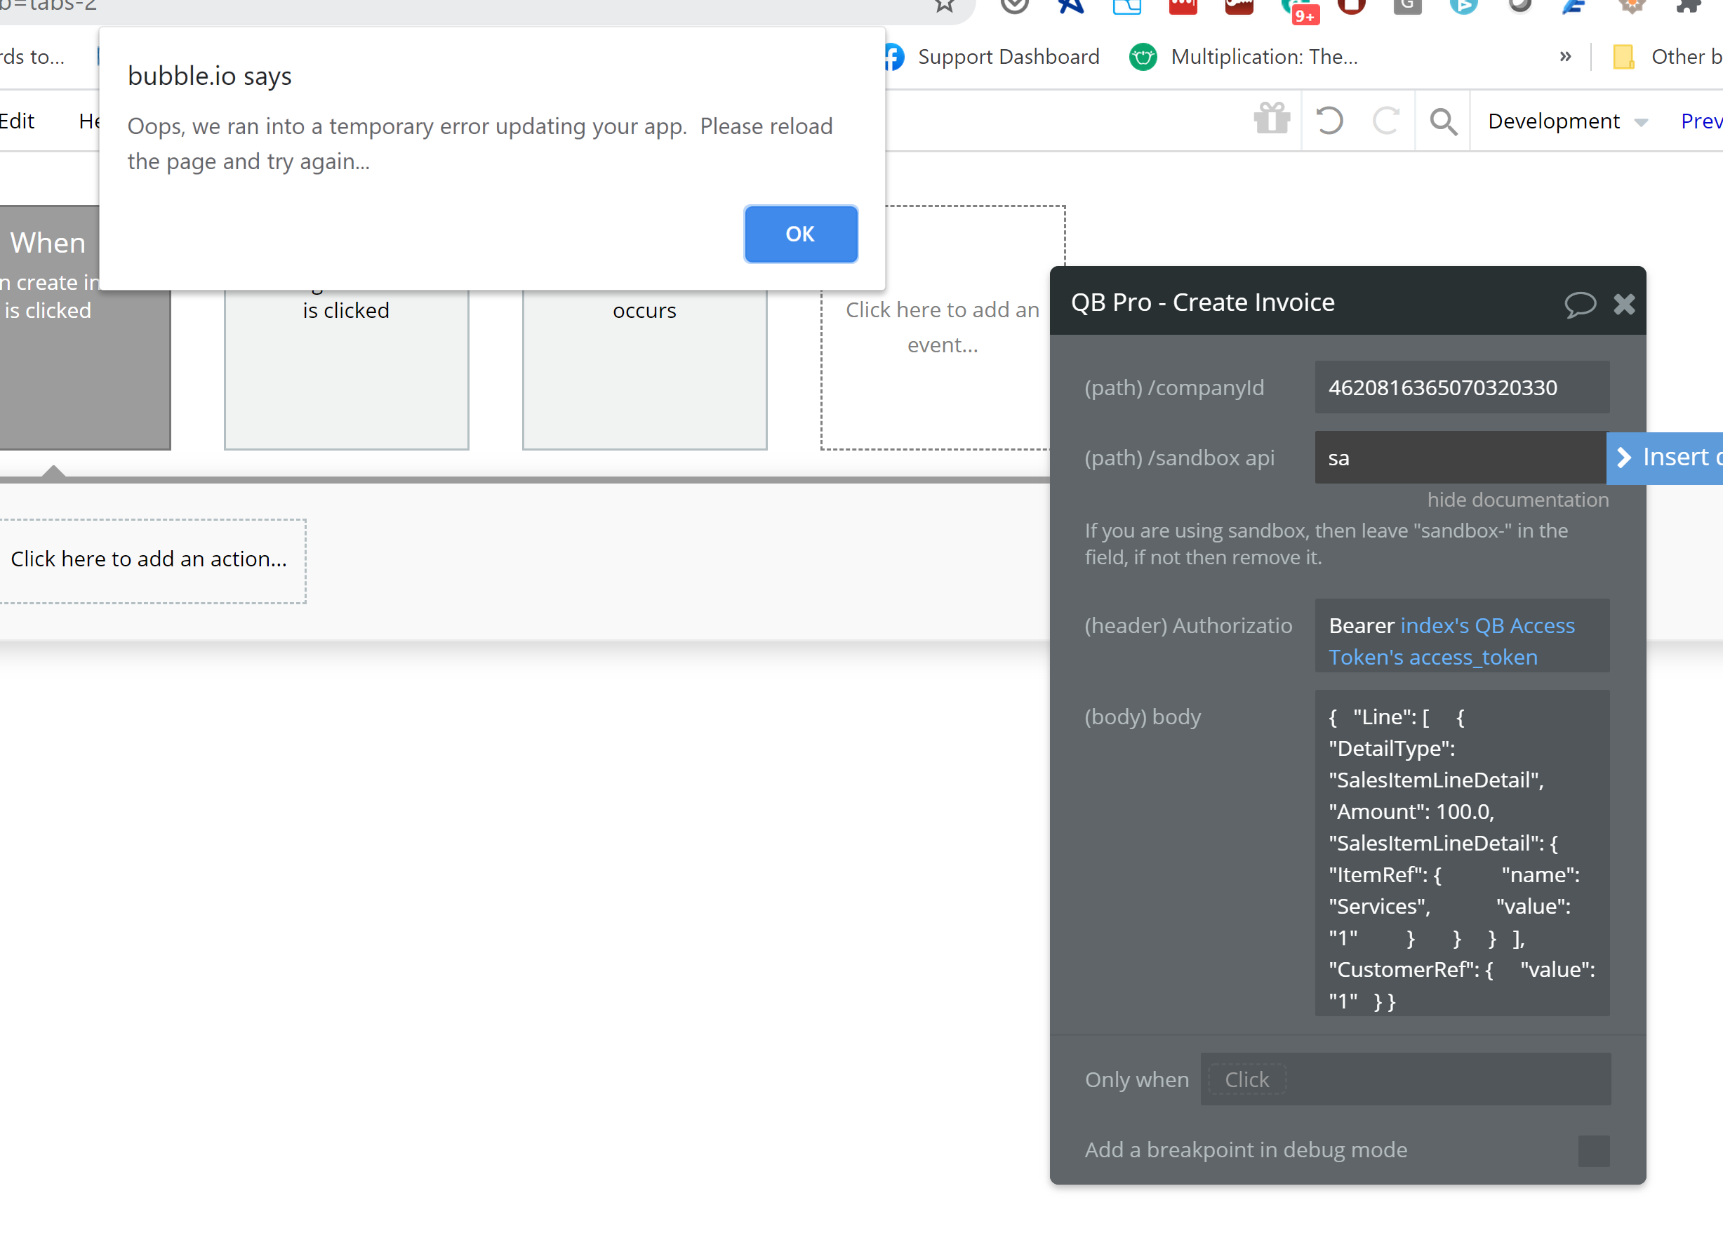
Task: Select the middle 'is clicked' event box
Action: [x=347, y=370]
